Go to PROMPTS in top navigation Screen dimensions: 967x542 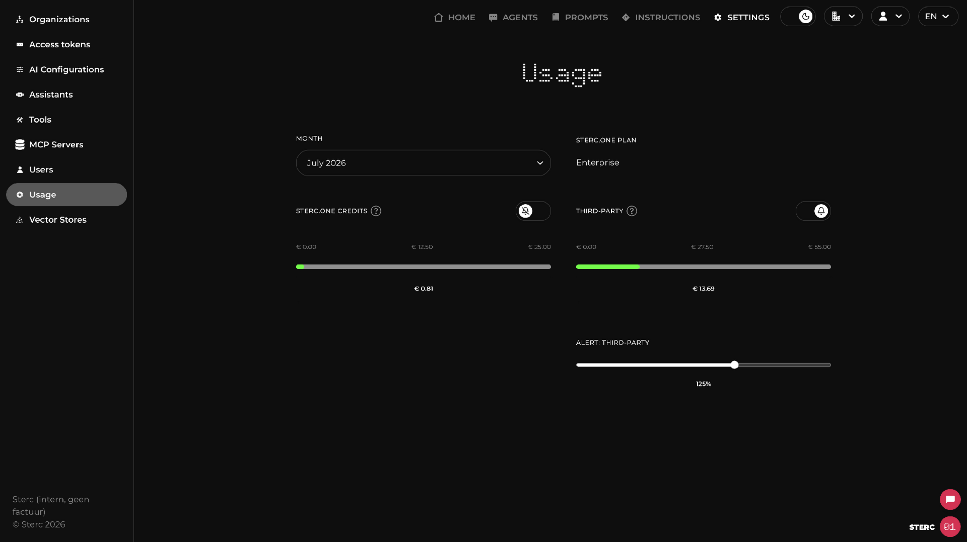[x=580, y=17]
